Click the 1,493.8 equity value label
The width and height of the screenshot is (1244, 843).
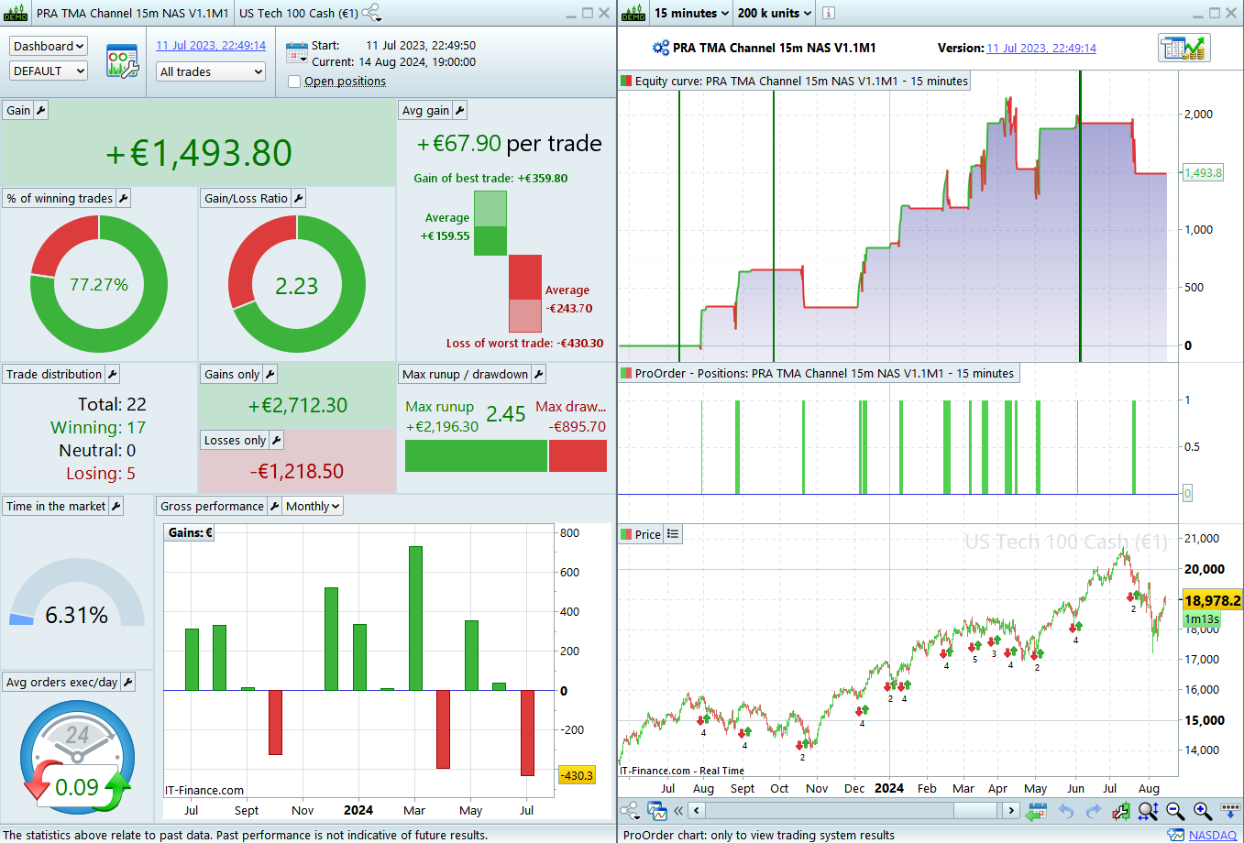tap(1203, 172)
